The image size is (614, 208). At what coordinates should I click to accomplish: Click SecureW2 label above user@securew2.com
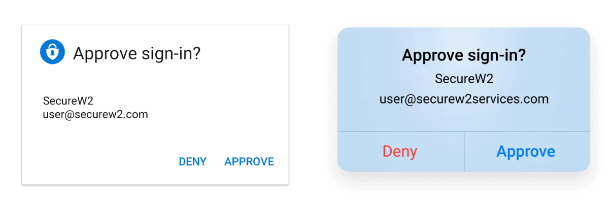point(68,101)
